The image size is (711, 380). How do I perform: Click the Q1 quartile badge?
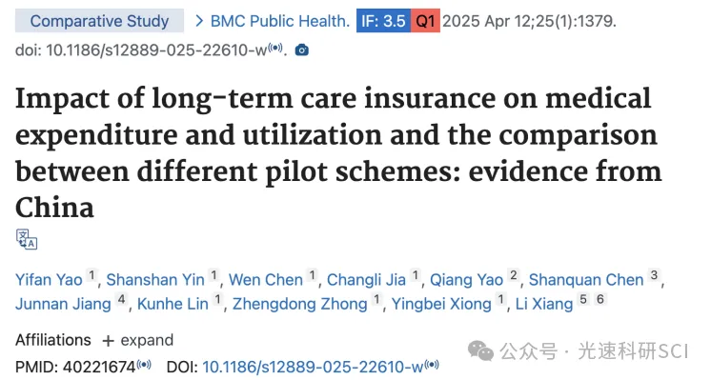tap(425, 21)
